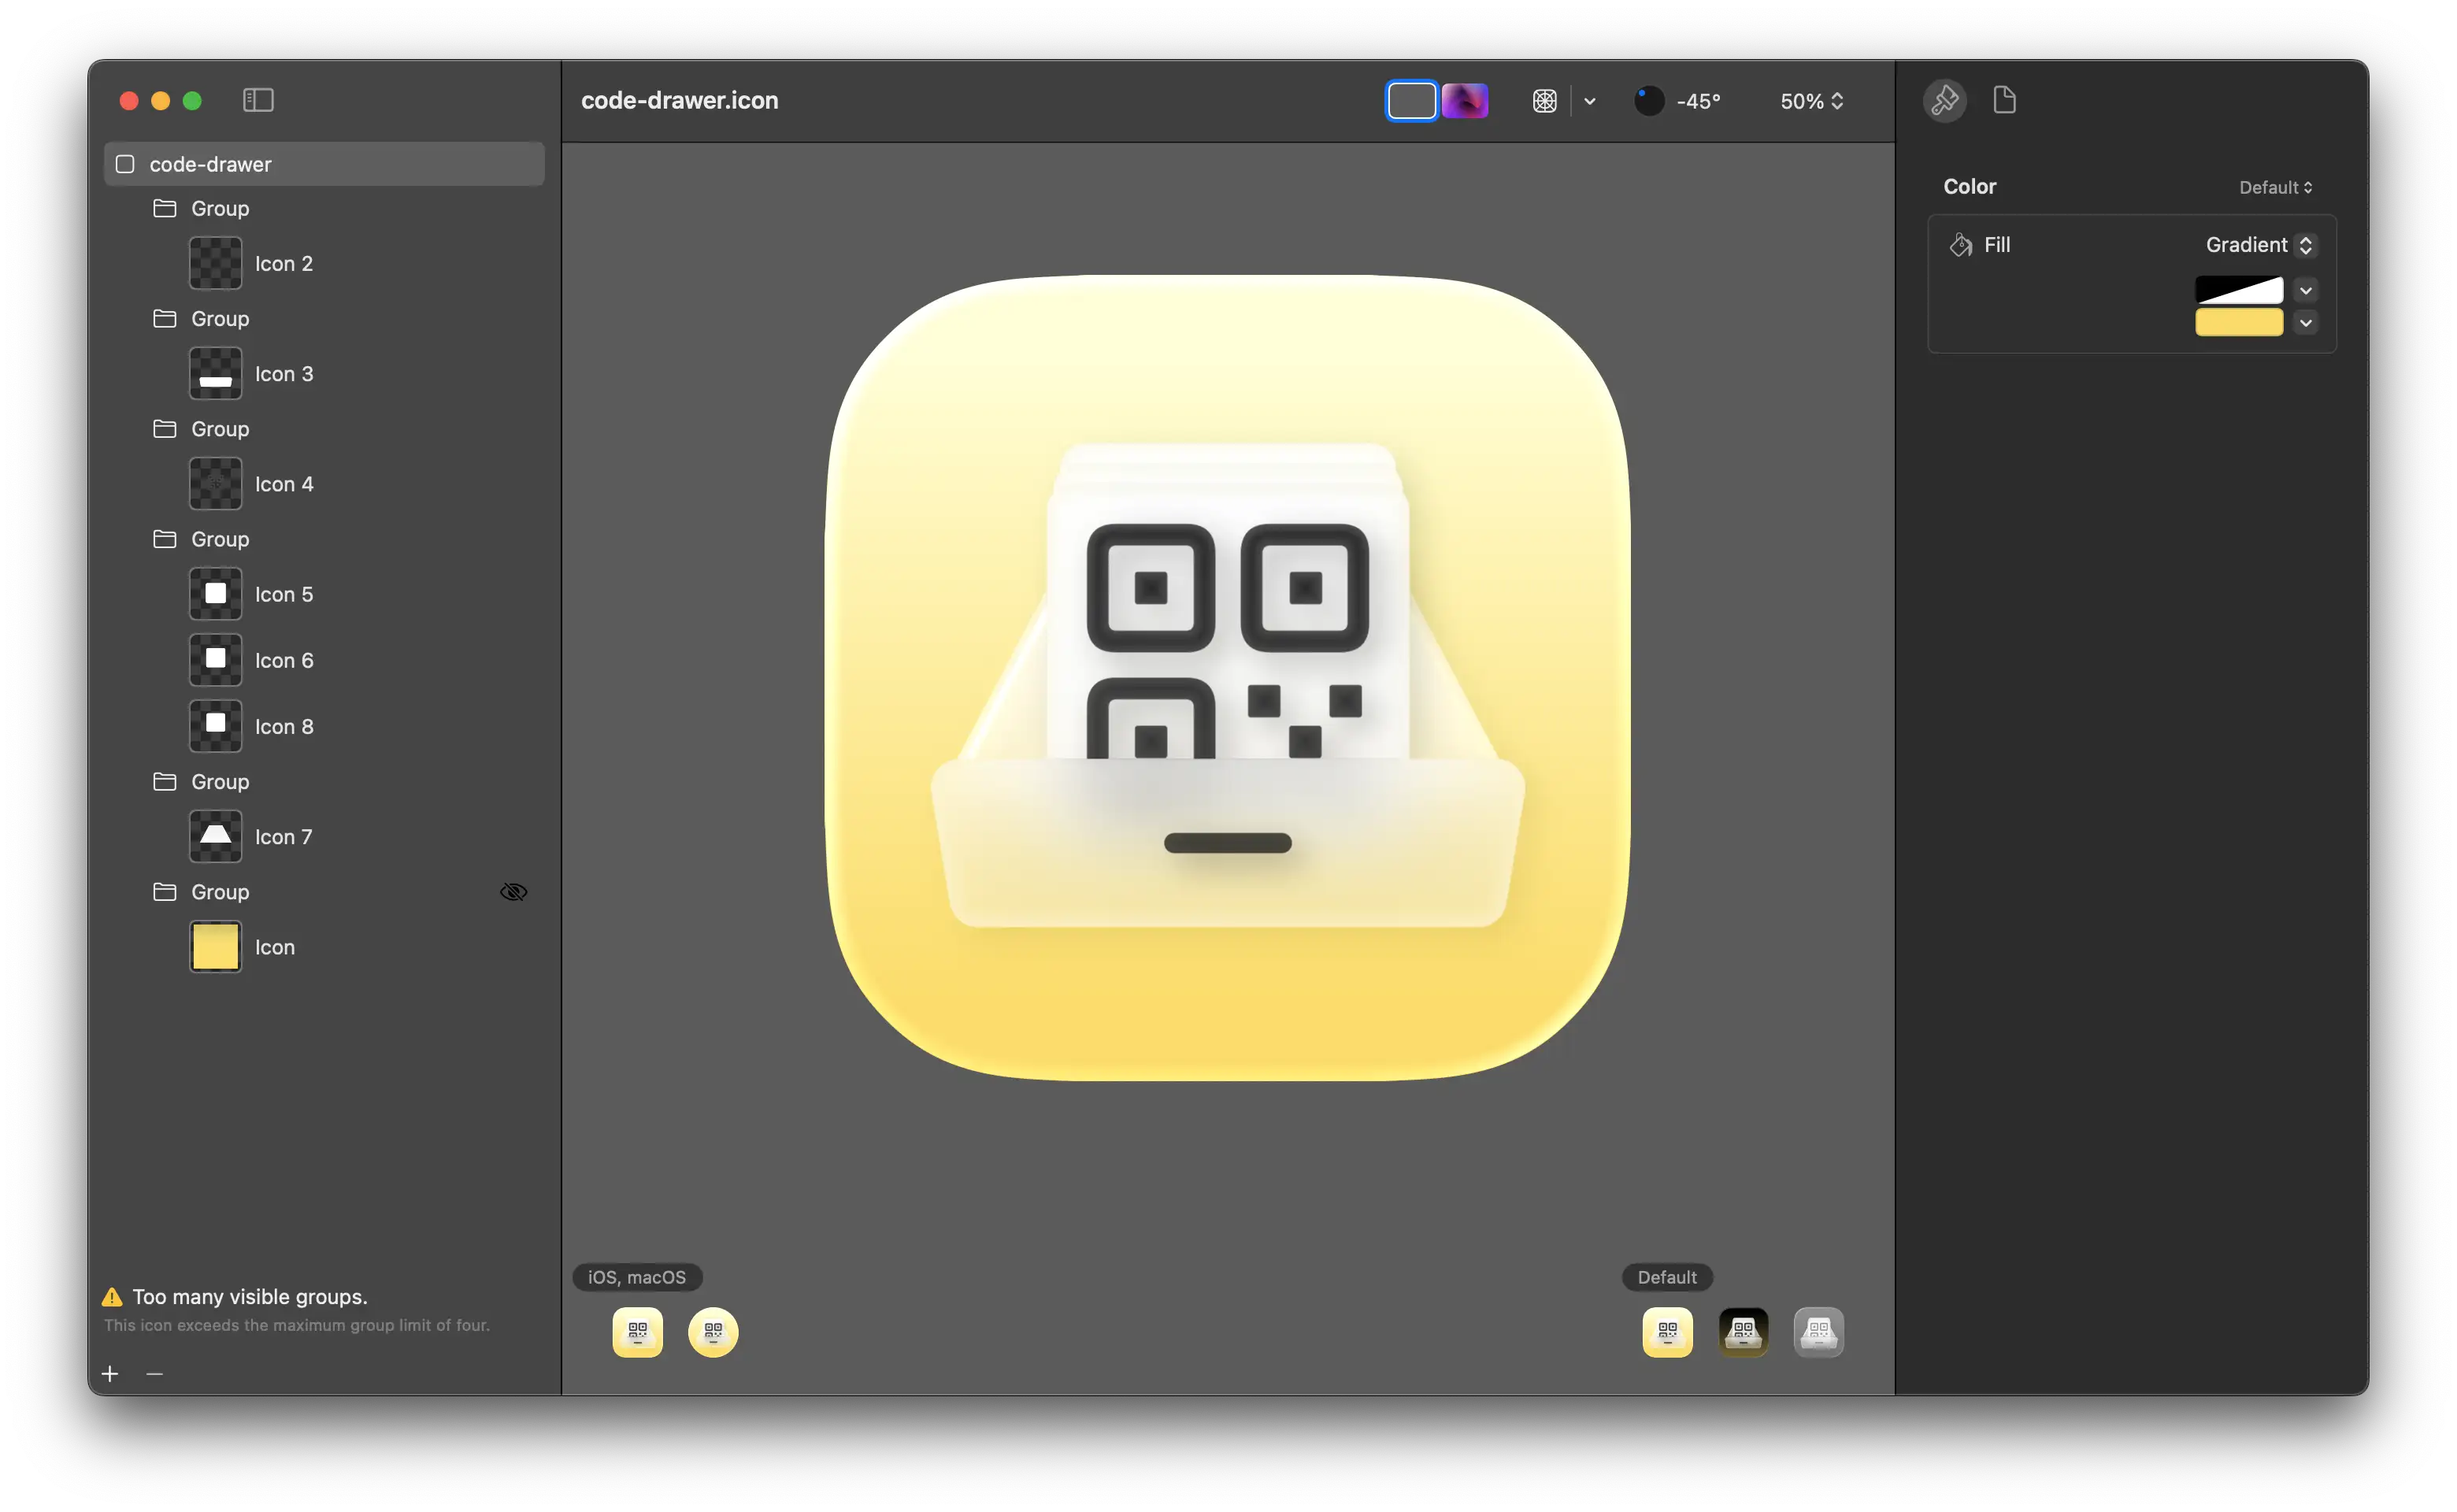The image size is (2457, 1512).
Task: Click folder icon of the hidden Group
Action: (165, 892)
